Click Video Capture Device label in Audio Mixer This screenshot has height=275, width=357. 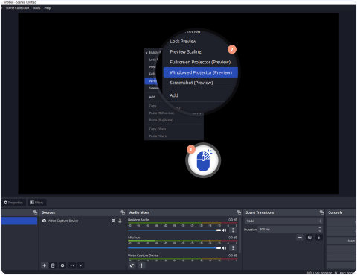pyautogui.click(x=143, y=256)
